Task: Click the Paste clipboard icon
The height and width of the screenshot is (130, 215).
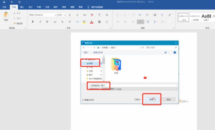Action: (6, 14)
